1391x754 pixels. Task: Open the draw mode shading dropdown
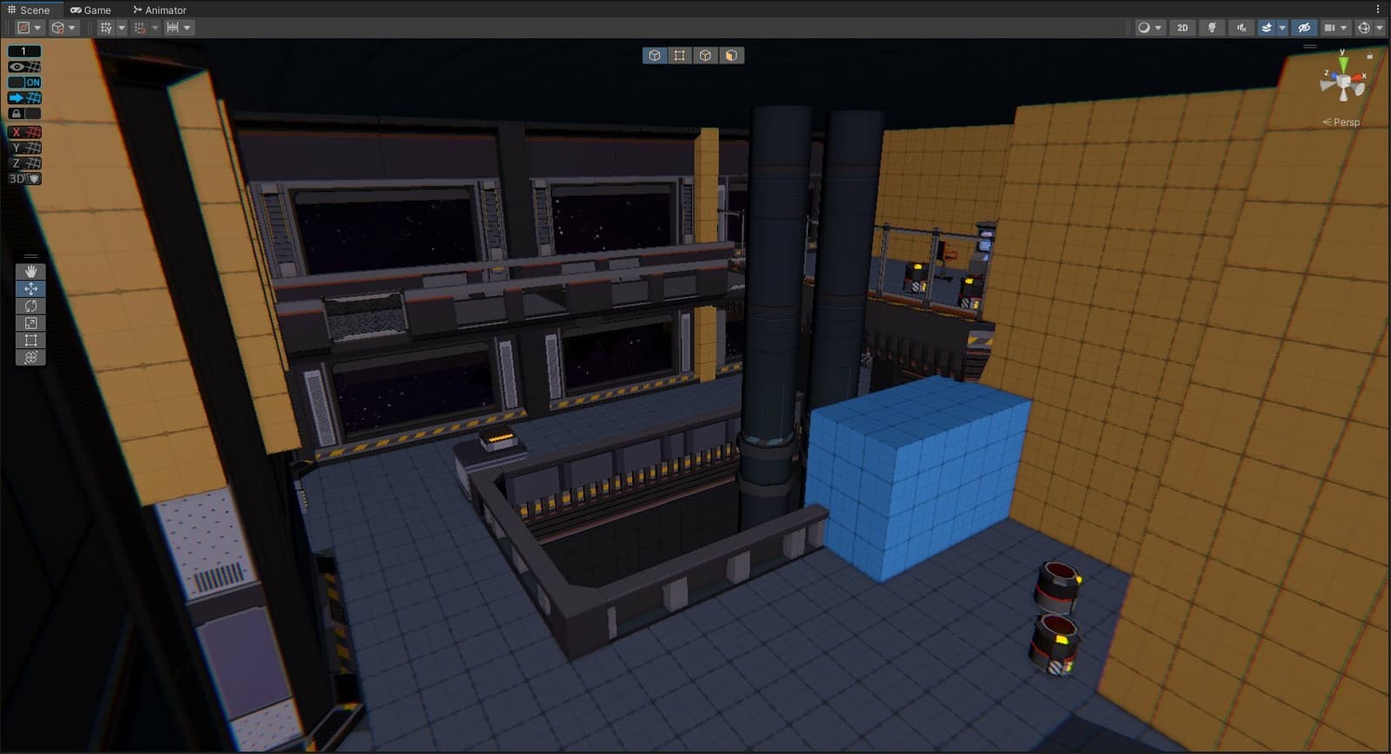tap(1149, 28)
